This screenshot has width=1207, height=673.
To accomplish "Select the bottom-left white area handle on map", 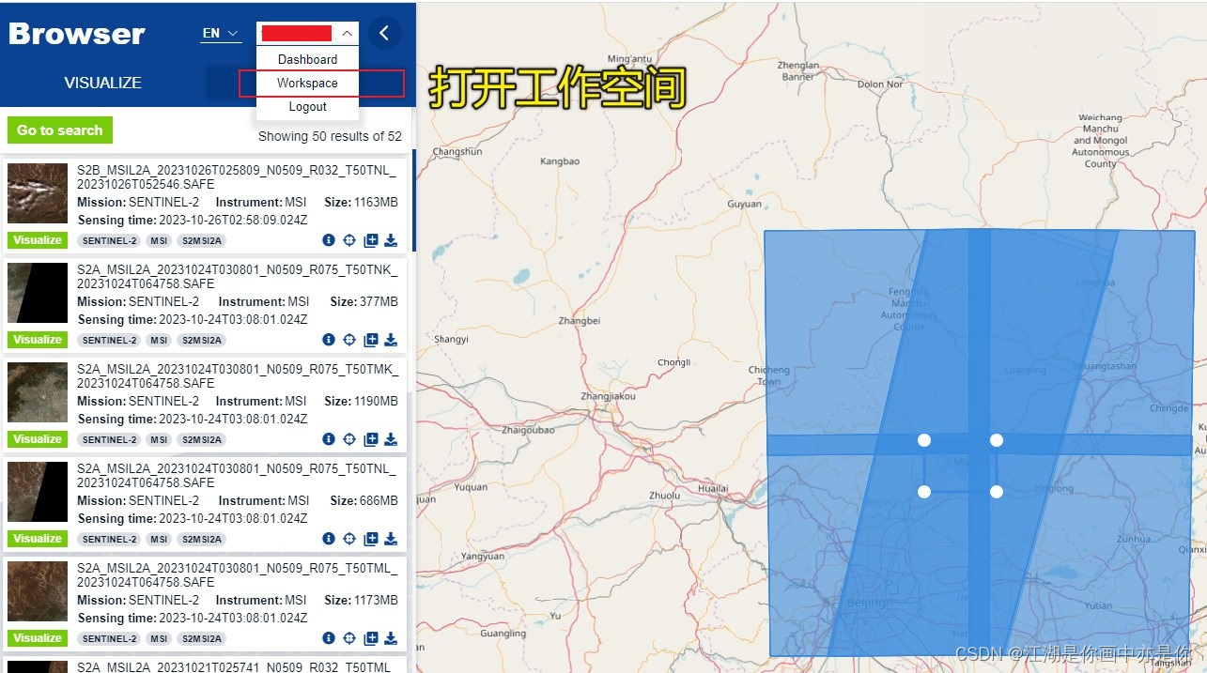I will coord(924,492).
